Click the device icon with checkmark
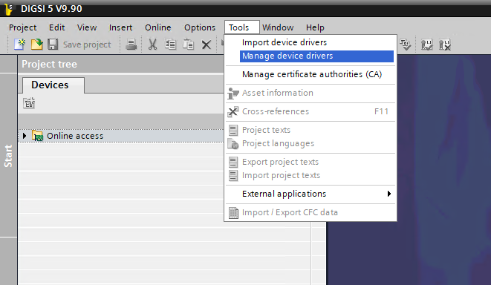The image size is (491, 285). coord(427,45)
